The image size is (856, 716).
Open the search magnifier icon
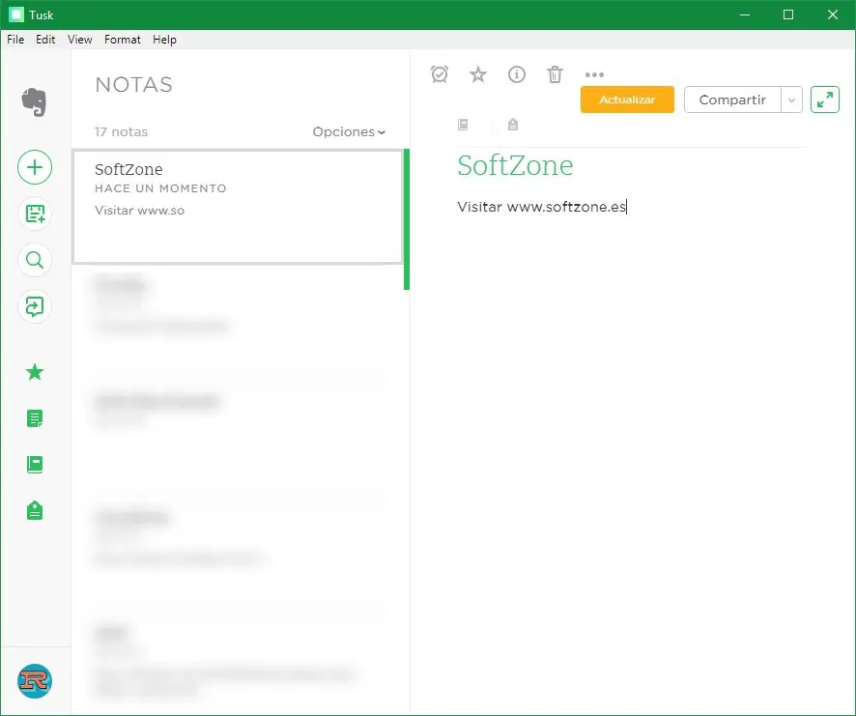tap(35, 260)
